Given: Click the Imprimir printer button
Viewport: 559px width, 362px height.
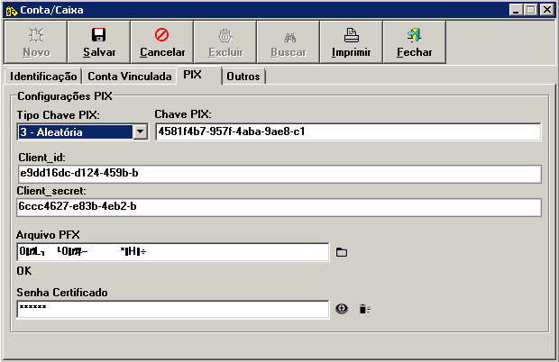Looking at the screenshot, I should pyautogui.click(x=351, y=42).
